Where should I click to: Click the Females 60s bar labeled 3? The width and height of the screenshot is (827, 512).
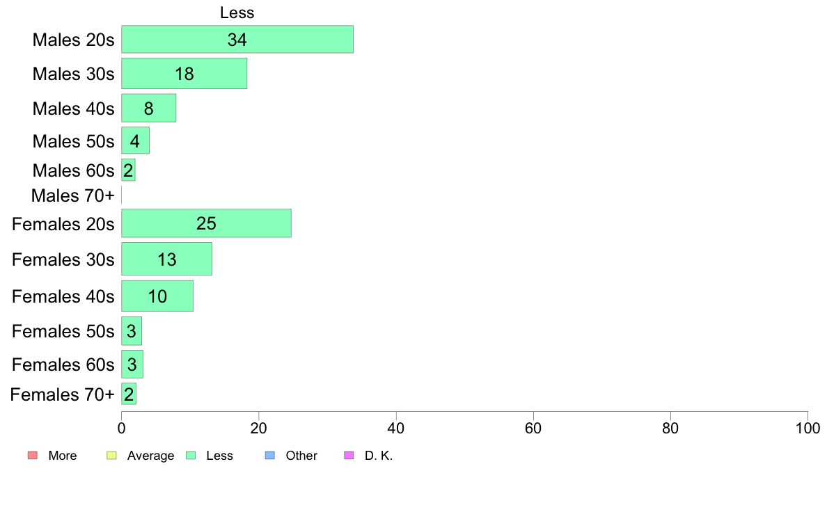(132, 365)
